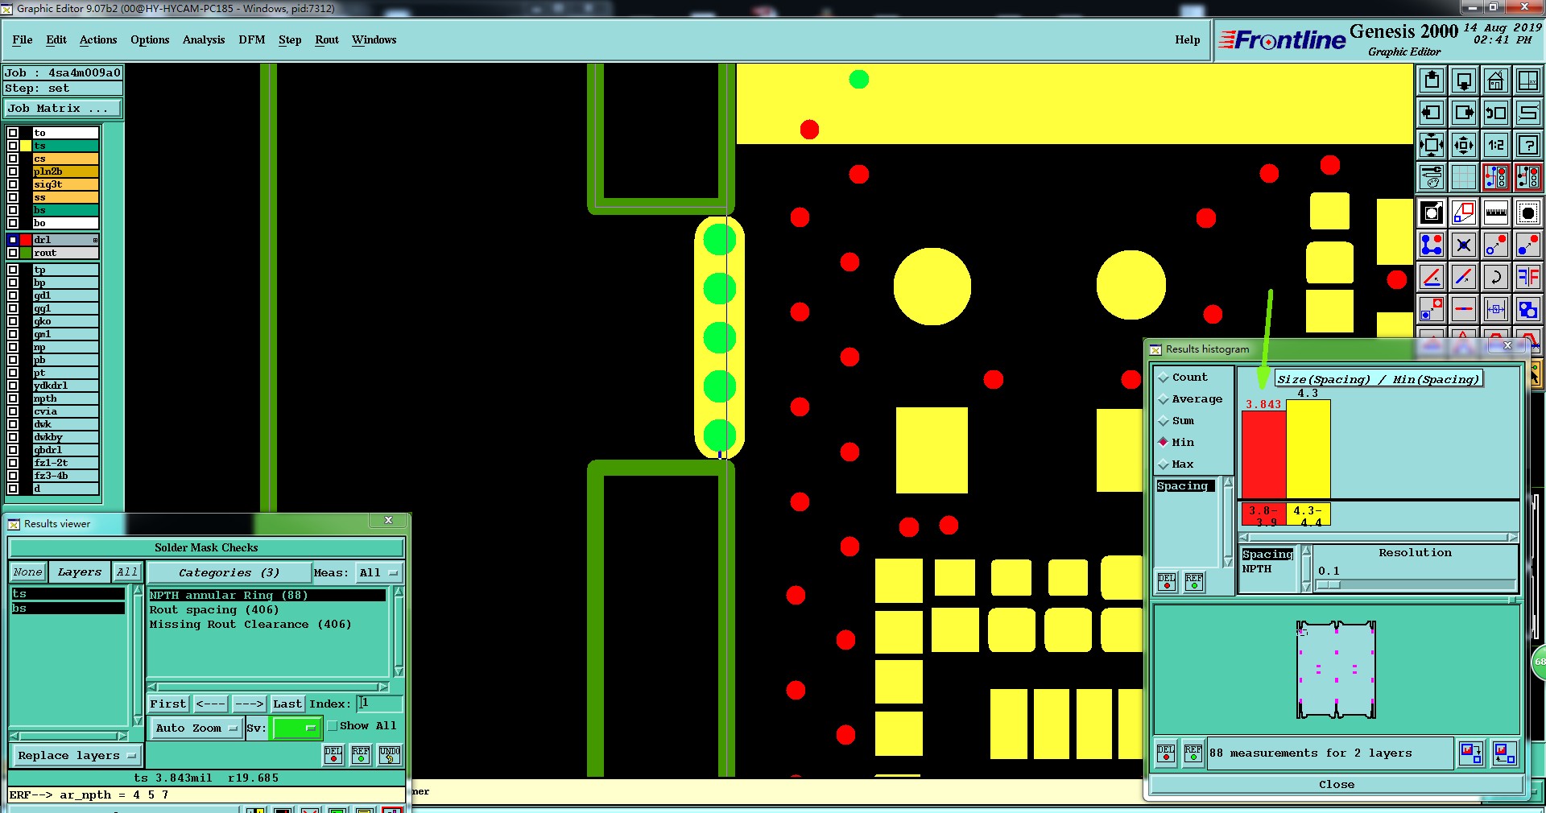Image resolution: width=1546 pixels, height=813 pixels.
Task: Click the previous view undo icon
Action: click(1496, 113)
